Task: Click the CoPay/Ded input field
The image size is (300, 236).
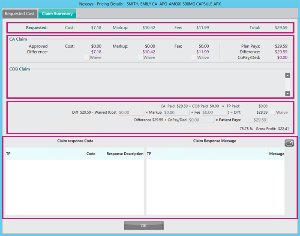Action: pyautogui.click(x=201, y=120)
